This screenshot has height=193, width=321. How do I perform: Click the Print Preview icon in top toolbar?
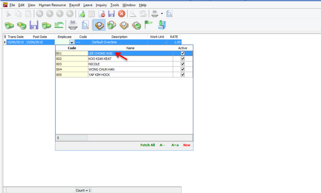point(169,14)
